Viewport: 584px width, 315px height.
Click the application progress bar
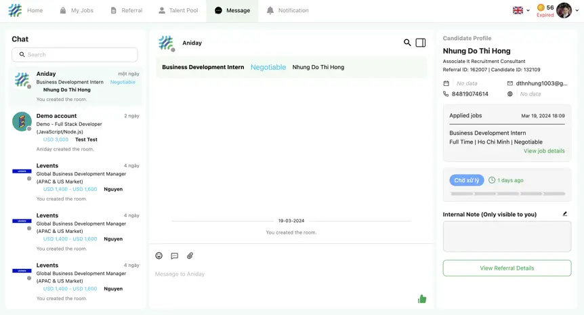507,194
